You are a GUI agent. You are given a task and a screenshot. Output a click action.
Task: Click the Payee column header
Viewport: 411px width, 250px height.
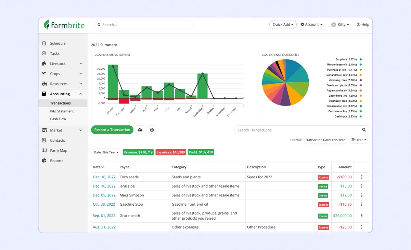coord(125,167)
